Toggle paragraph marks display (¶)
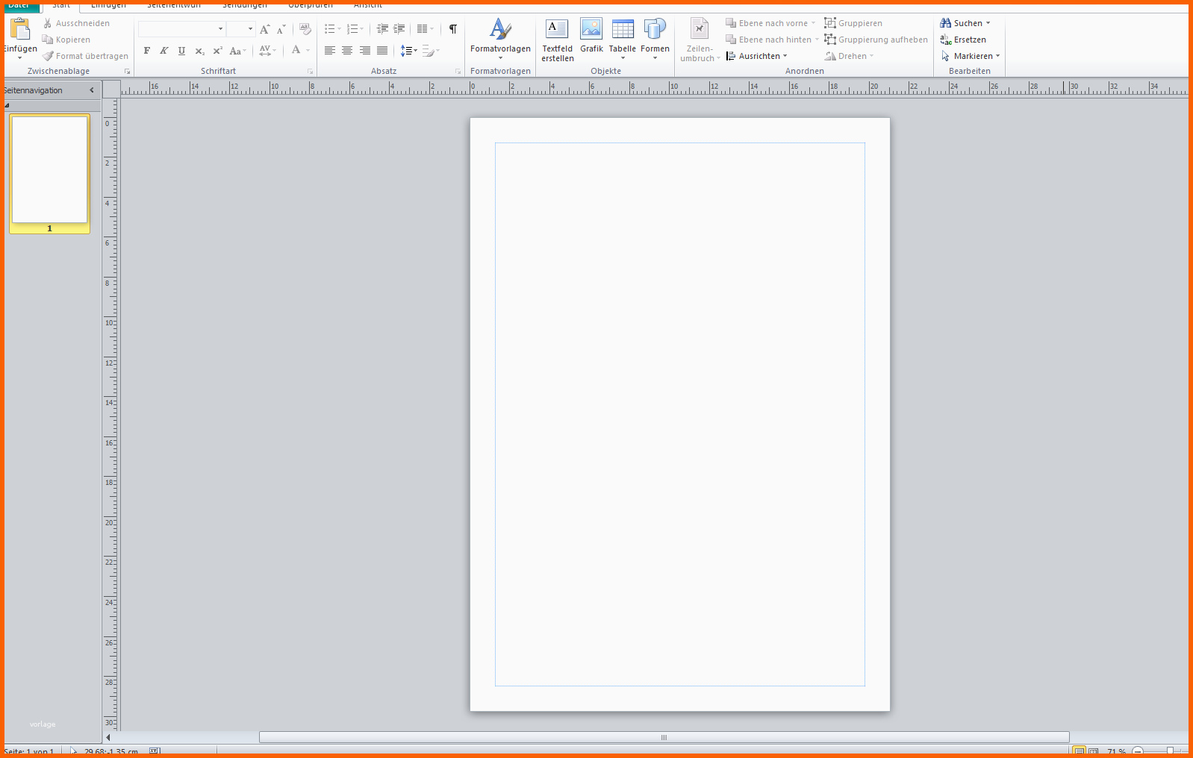Viewport: 1193px width, 758px height. coord(452,29)
